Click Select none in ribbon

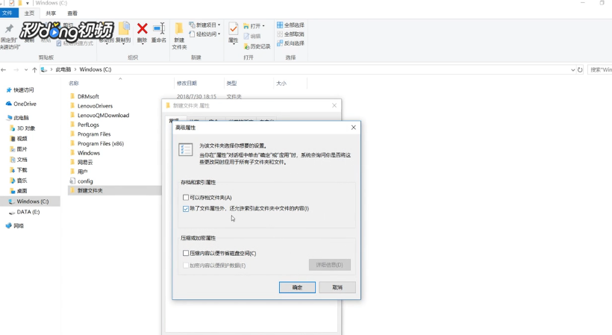coord(290,34)
